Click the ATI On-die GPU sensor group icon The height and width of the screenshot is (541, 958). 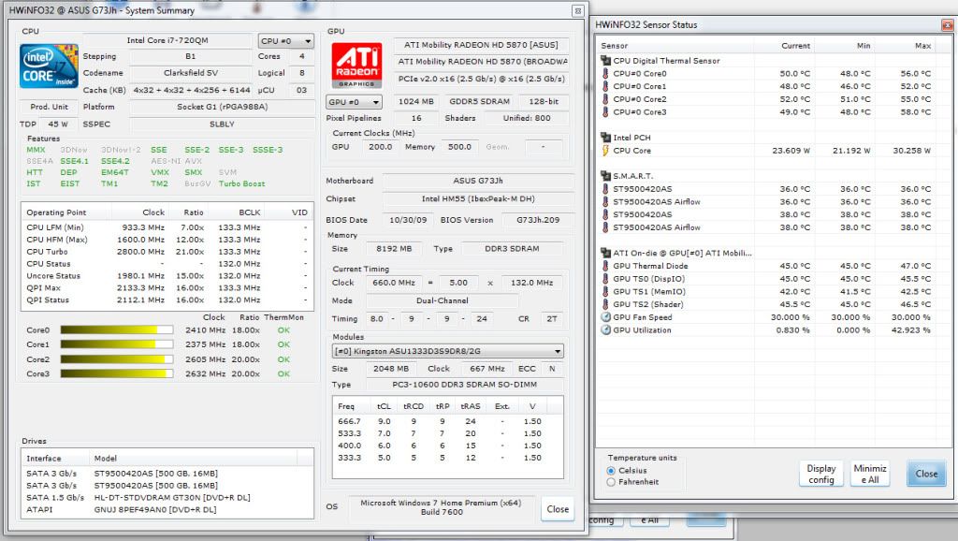605,253
